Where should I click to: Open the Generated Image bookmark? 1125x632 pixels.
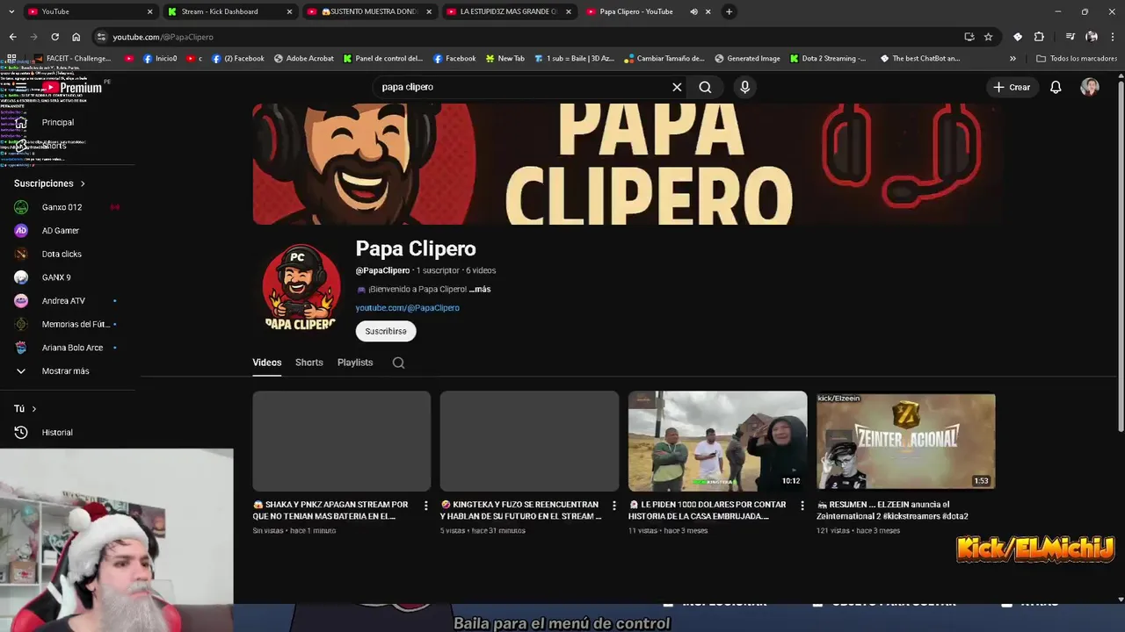tap(747, 59)
